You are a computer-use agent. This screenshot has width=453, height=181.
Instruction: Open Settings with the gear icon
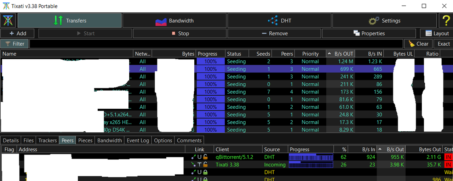point(384,20)
